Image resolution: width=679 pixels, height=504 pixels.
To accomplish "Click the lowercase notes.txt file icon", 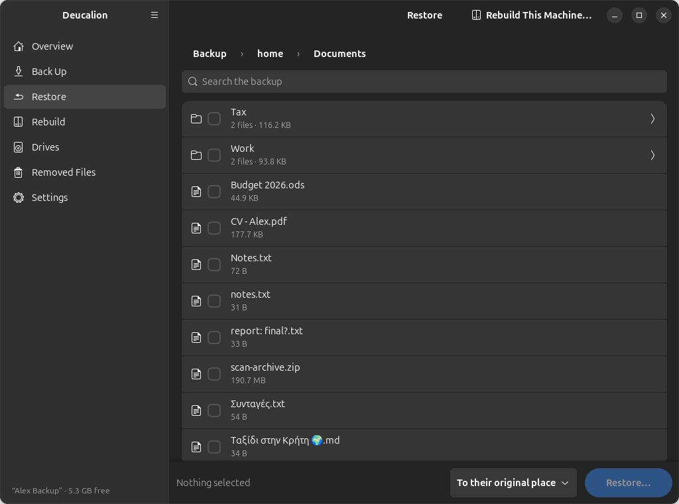I will point(196,301).
